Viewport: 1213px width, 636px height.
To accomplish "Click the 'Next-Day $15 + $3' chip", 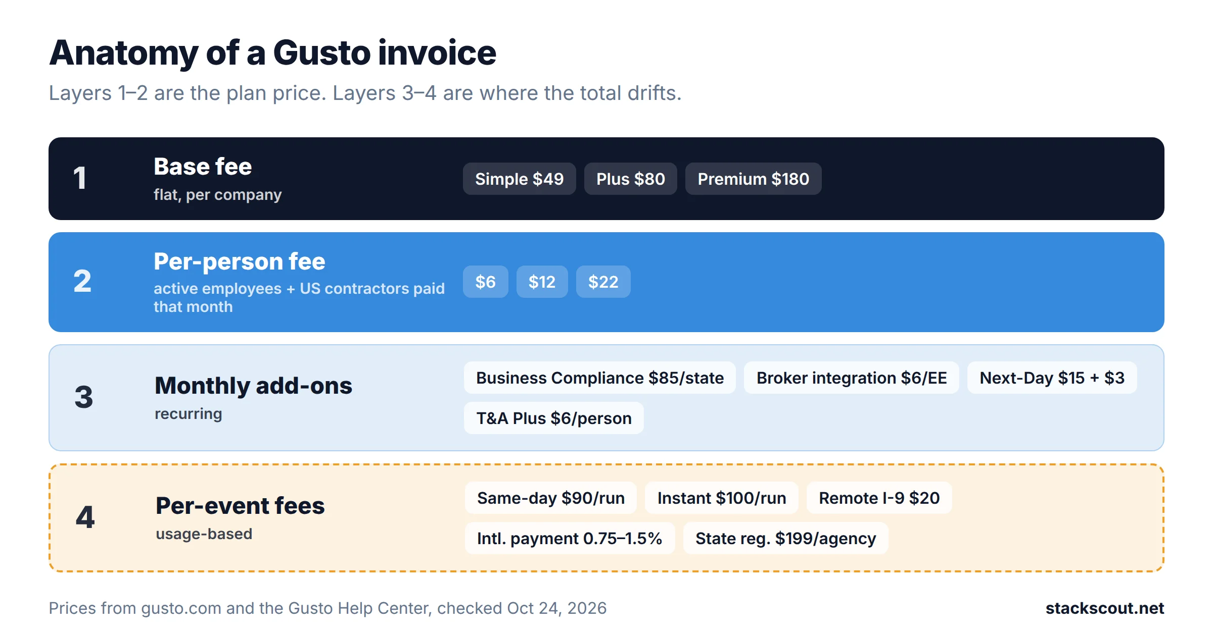I will [1052, 378].
